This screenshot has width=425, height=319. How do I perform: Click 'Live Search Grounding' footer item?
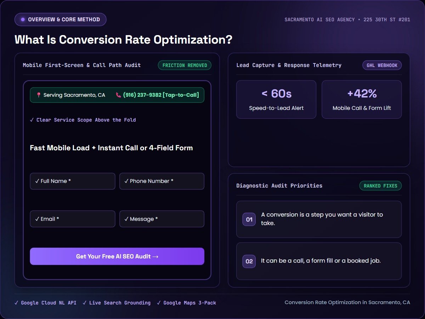[x=117, y=303]
